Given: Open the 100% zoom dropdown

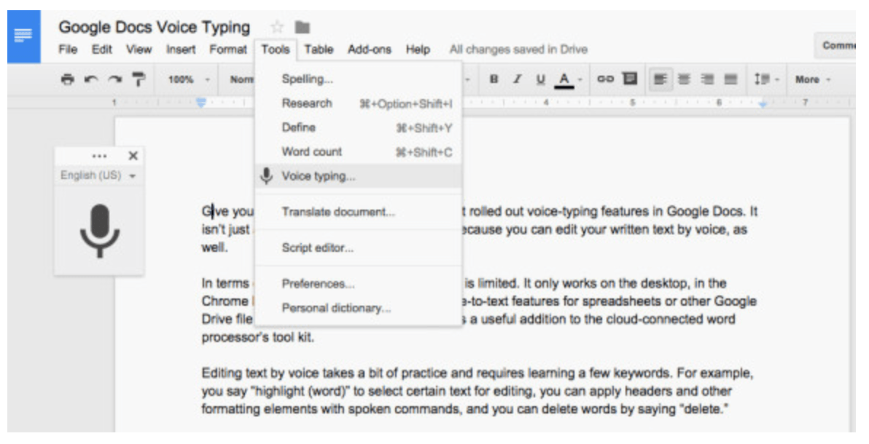Looking at the screenshot, I should point(189,79).
